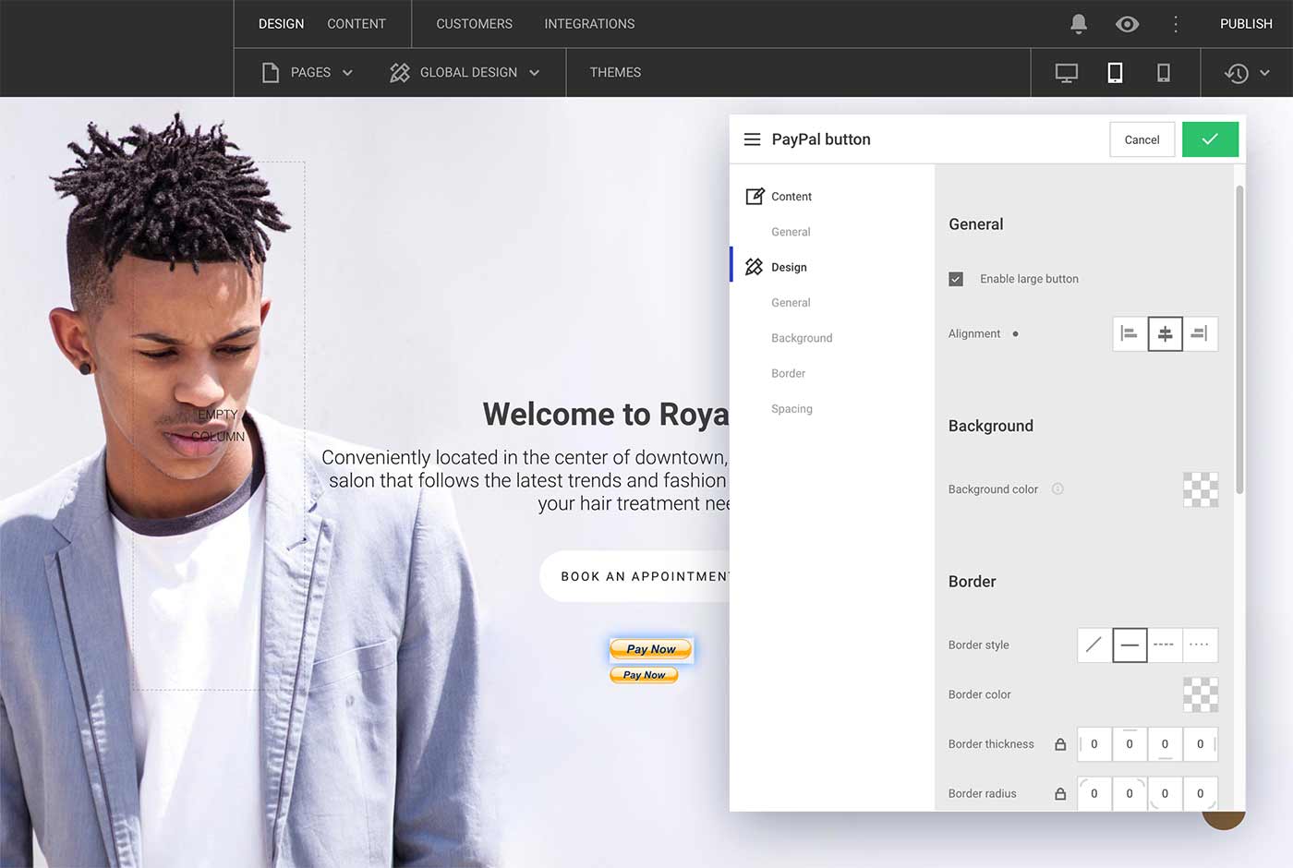Click the Cancel button
The height and width of the screenshot is (868, 1293).
coord(1142,139)
